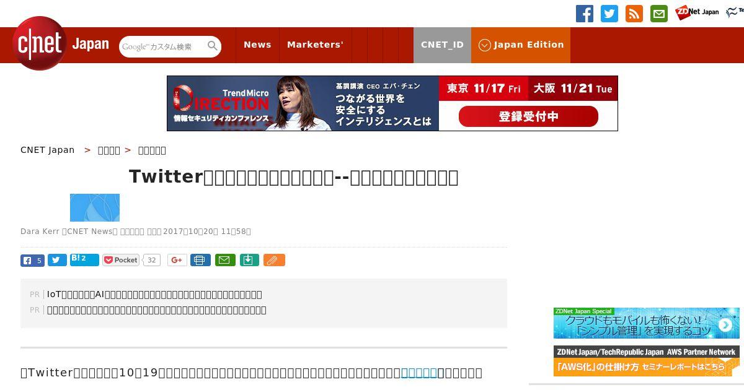Expand the Japan Edition dropdown
Image resolution: width=744 pixels, height=390 pixels.
pyautogui.click(x=521, y=45)
